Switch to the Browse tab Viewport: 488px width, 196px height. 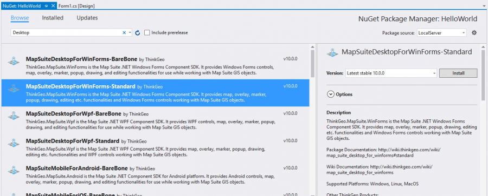(x=20, y=18)
